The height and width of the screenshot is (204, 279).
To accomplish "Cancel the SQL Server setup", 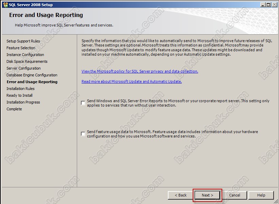I will 234,195.
